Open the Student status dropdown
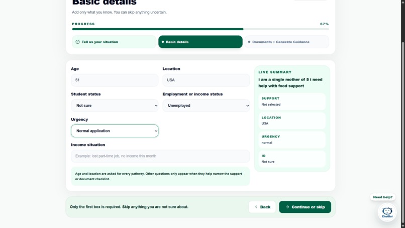Screen dimensions: 405x228 (115, 106)
